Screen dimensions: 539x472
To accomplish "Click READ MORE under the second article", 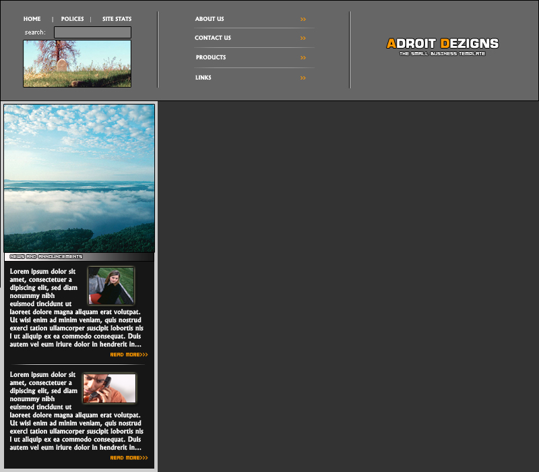I will 129,458.
